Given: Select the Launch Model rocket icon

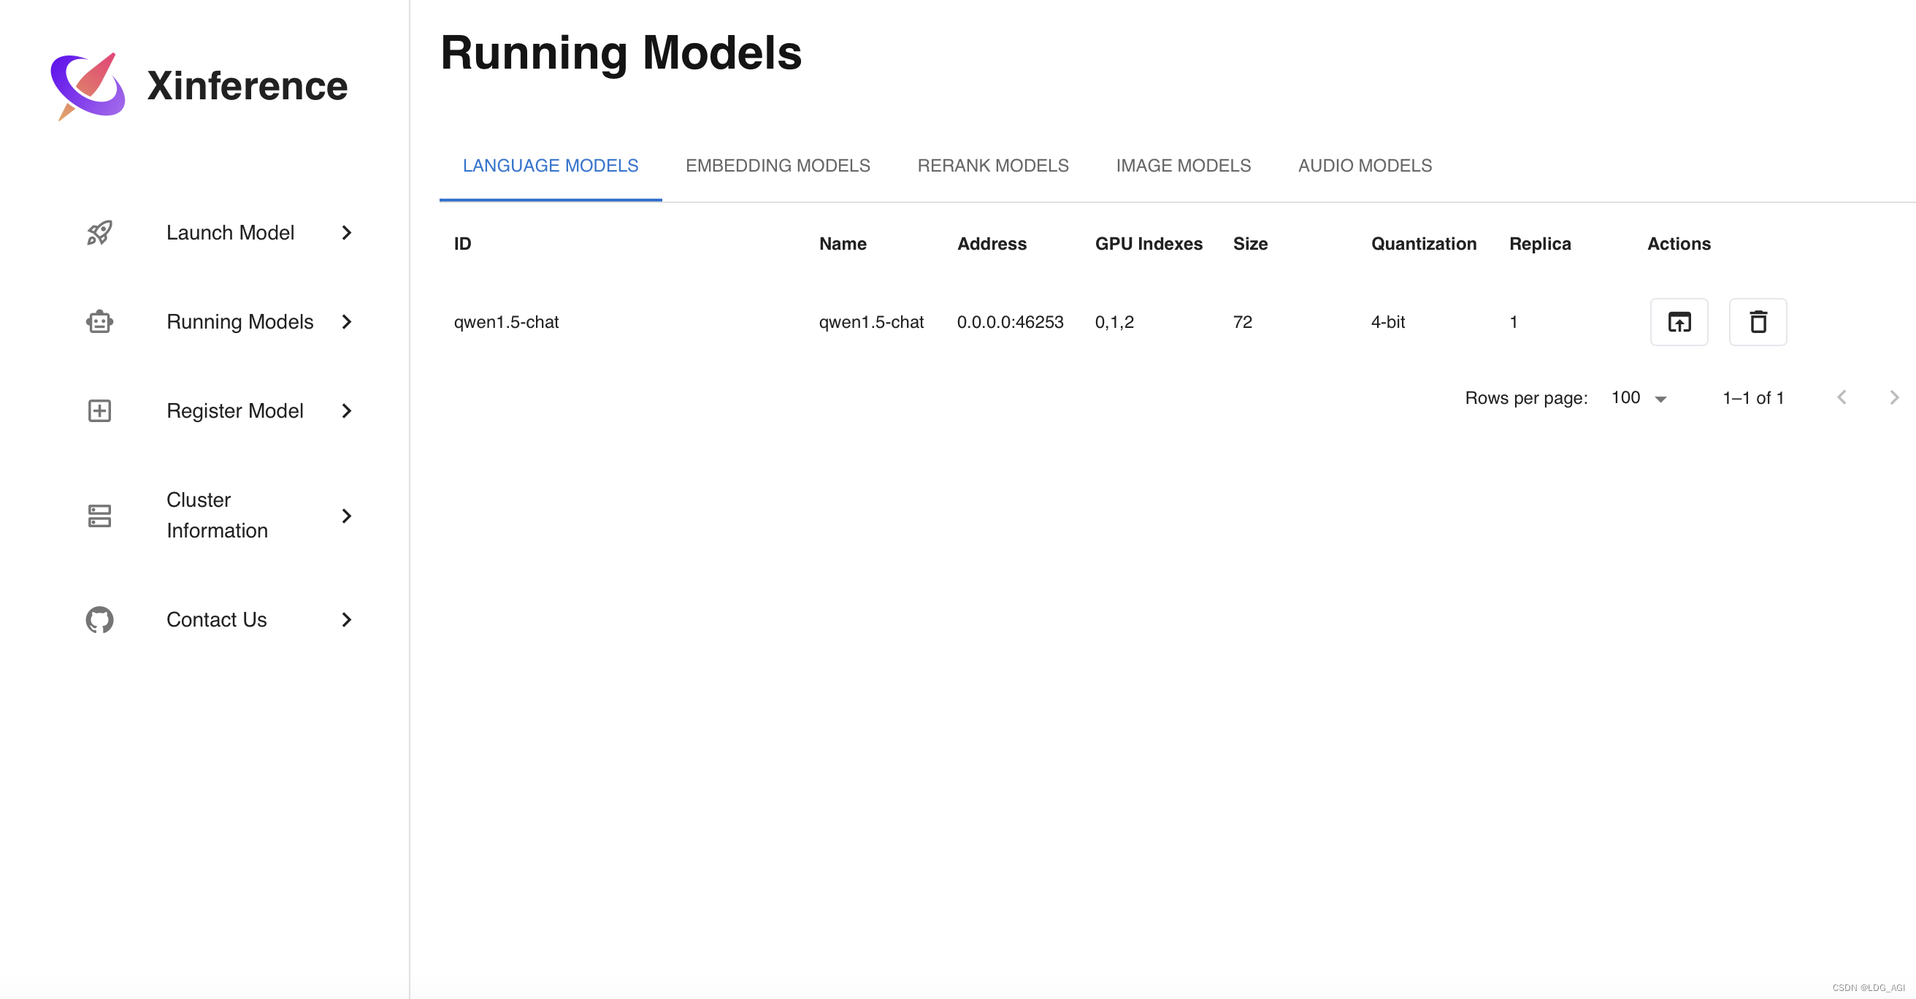Looking at the screenshot, I should pos(99,233).
